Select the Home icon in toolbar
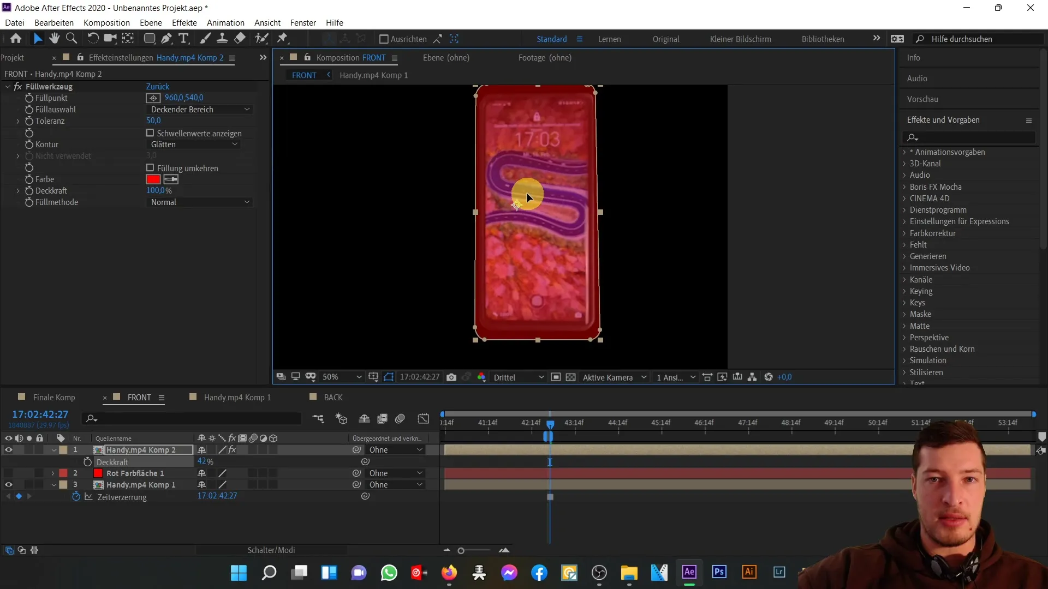This screenshot has height=589, width=1048. (16, 38)
